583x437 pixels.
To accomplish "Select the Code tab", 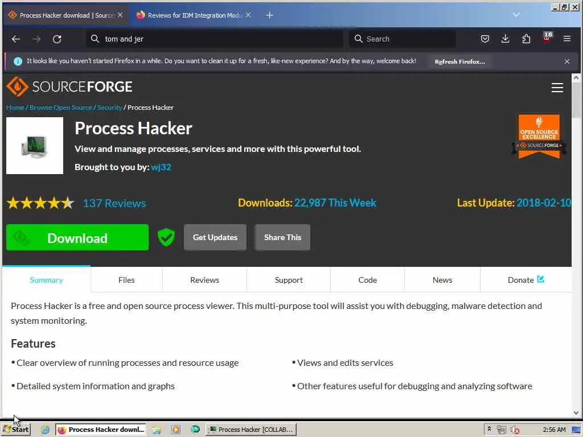I will pyautogui.click(x=367, y=280).
